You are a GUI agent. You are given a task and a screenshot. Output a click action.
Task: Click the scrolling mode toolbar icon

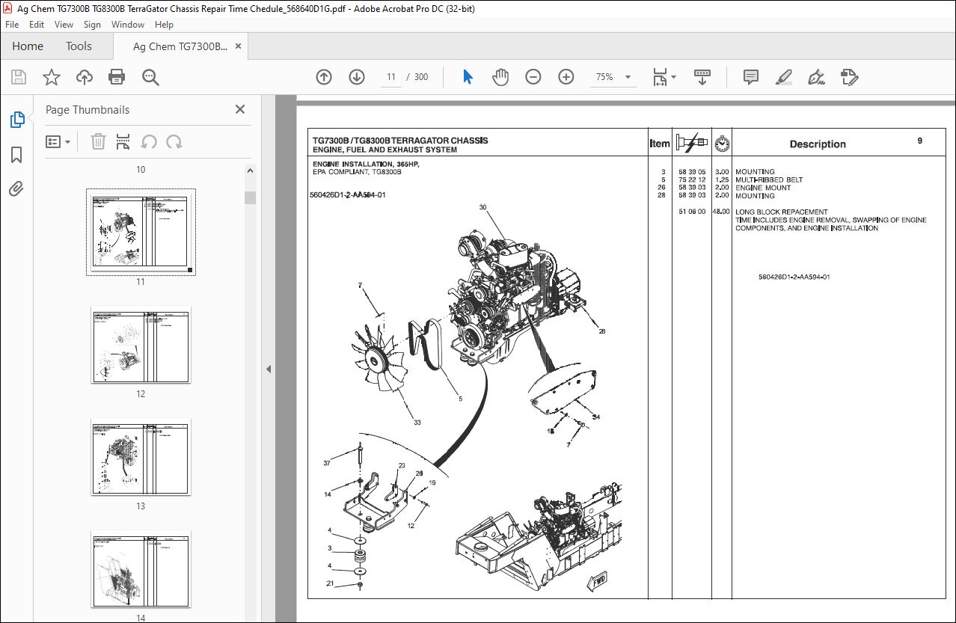[x=702, y=77]
